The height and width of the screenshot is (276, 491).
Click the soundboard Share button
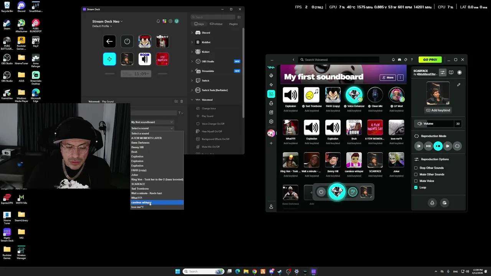click(x=388, y=77)
